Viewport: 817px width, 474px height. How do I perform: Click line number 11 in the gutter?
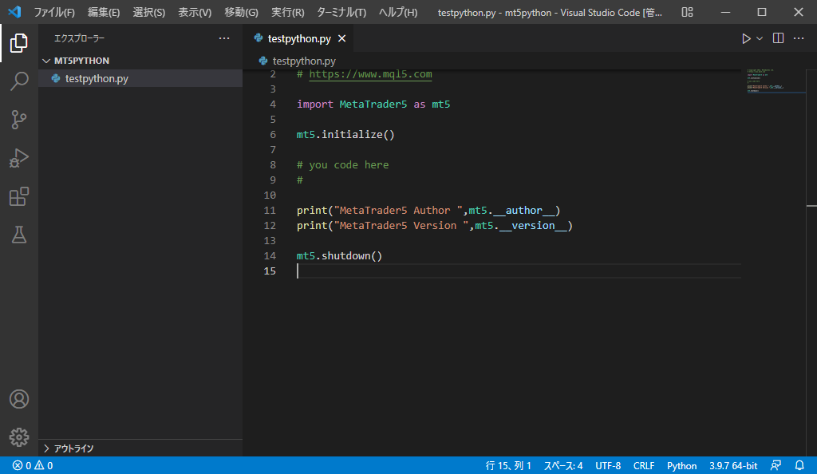coord(270,211)
